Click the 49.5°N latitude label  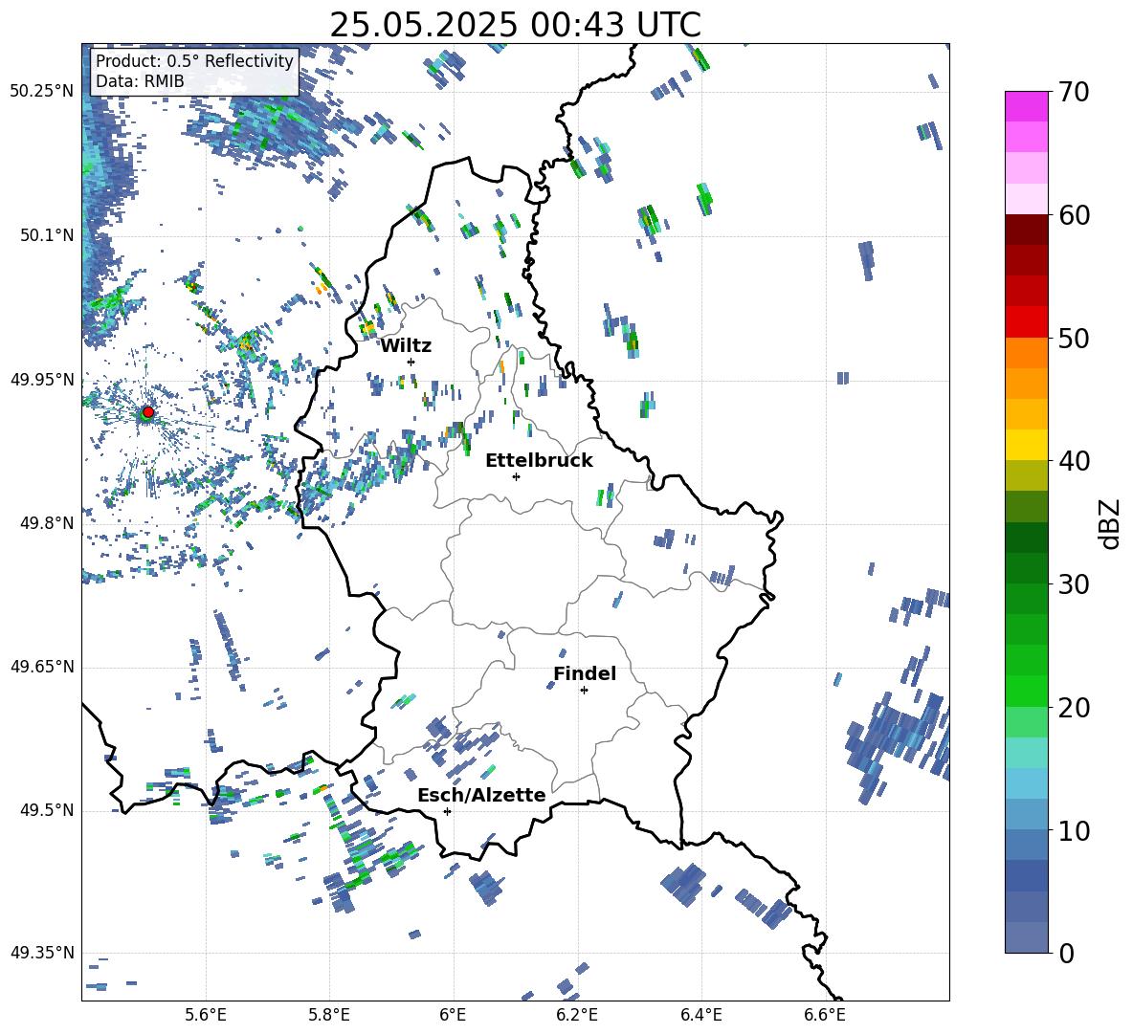[46, 810]
